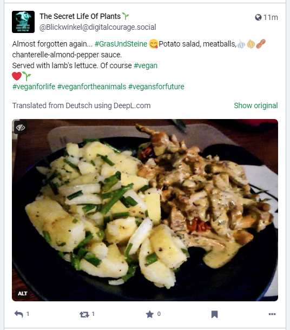Image resolution: width=290 pixels, height=330 pixels.
Task: Open the profile avatar of Blickwinkel
Action: point(23,22)
